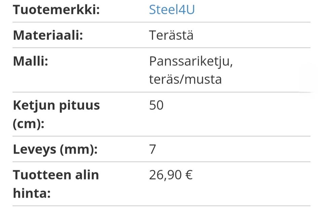Click the Materiaali row label
The image size is (323, 209).
[48, 35]
